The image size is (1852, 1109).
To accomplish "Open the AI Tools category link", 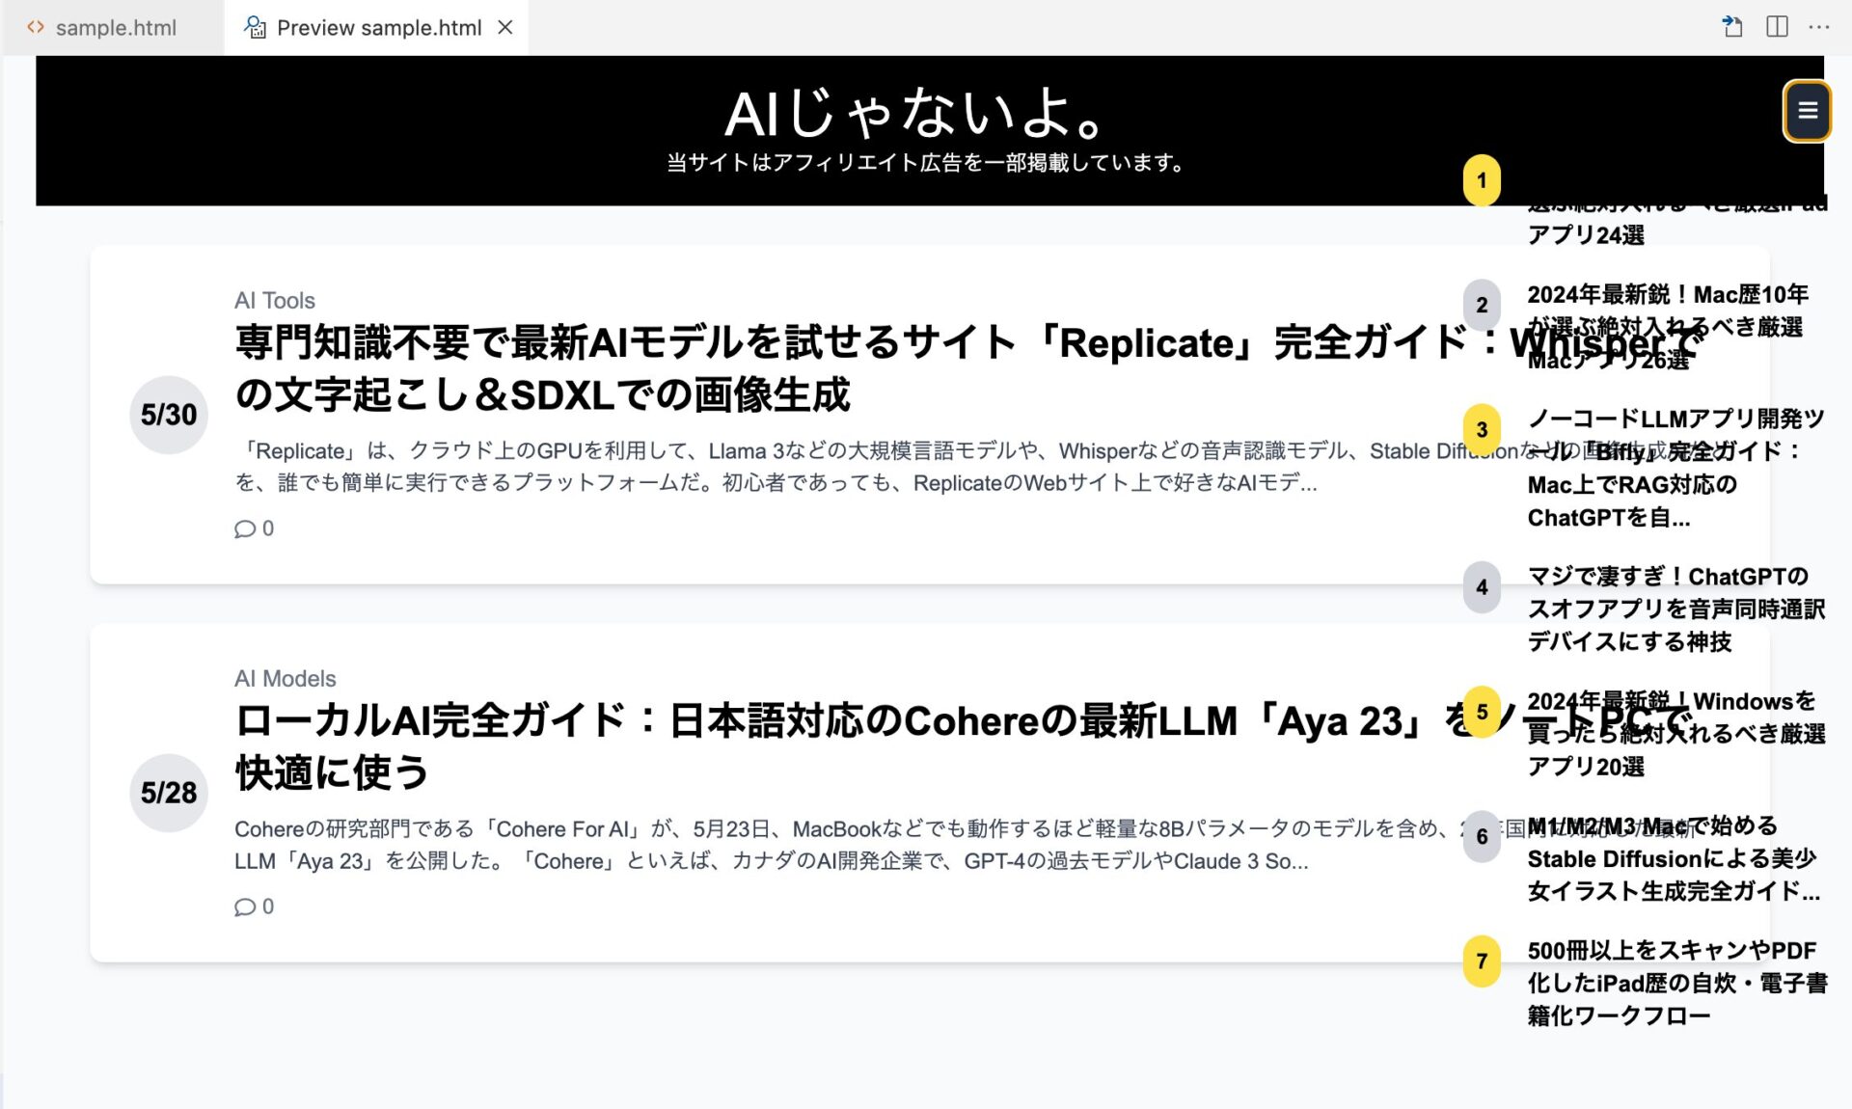I will [274, 301].
